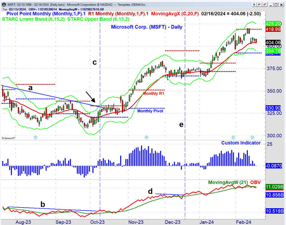Click the dividend marker near Aug-23
The width and height of the screenshot is (286, 225).
click(35, 137)
